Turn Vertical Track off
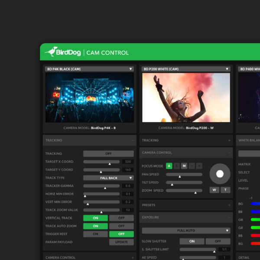The image size is (260, 260). 121,218
